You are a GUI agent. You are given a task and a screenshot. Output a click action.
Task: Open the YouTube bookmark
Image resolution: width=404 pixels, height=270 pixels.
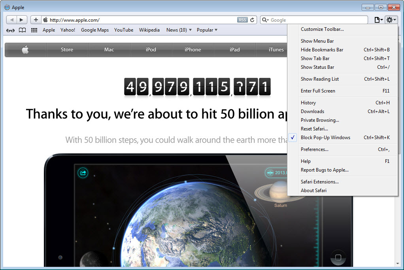[124, 30]
